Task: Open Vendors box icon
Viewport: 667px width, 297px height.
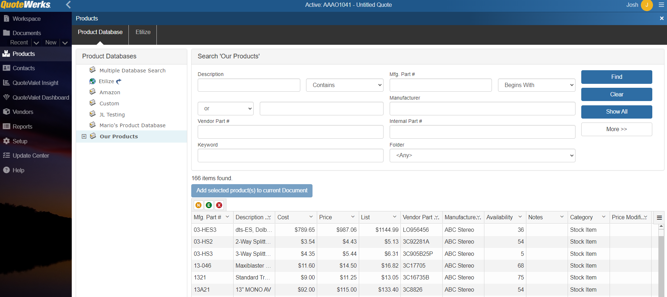Action: pos(6,112)
